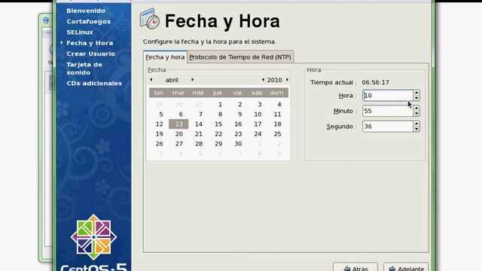Pick day 13 in the calendar

[178, 124]
